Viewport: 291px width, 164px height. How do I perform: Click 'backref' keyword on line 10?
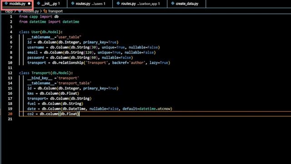[x=119, y=63]
